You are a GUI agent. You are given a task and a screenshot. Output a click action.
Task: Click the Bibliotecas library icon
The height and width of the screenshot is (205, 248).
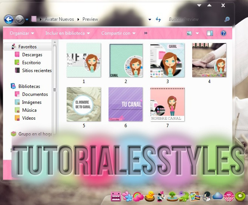click(13, 86)
